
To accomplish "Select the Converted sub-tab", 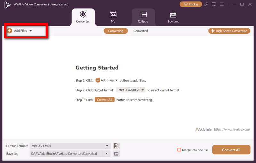I will pyautogui.click(x=140, y=31).
